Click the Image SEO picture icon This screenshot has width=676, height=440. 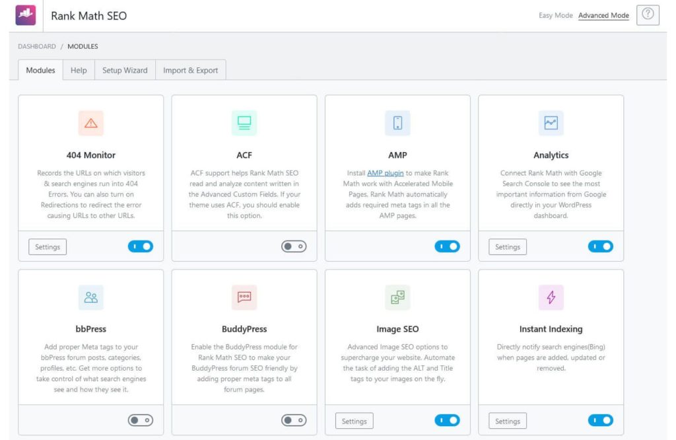397,297
